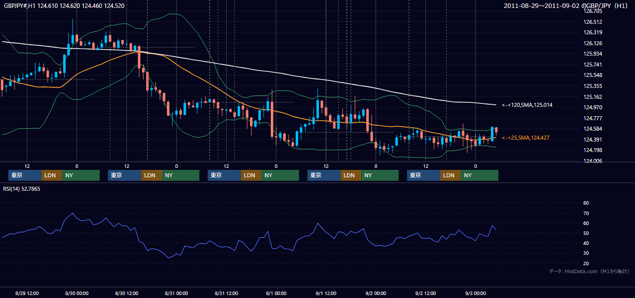Click price axis value 126.512

[592, 22]
